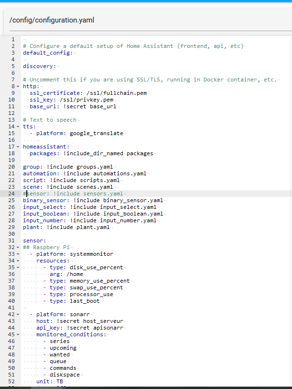Collapse the tts block fold arrow

point(18,126)
